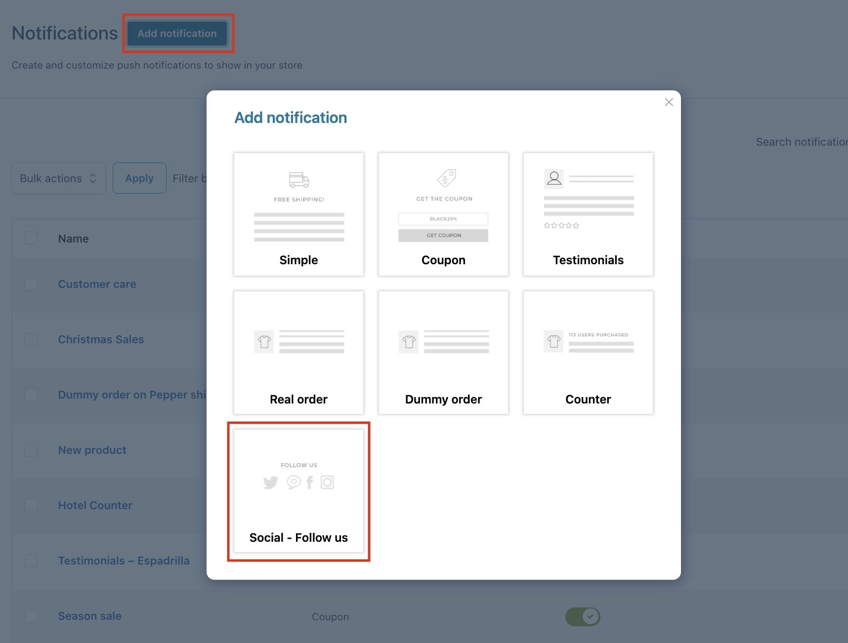Click the Search notification field
Viewport: 848px width, 643px height.
pyautogui.click(x=802, y=142)
